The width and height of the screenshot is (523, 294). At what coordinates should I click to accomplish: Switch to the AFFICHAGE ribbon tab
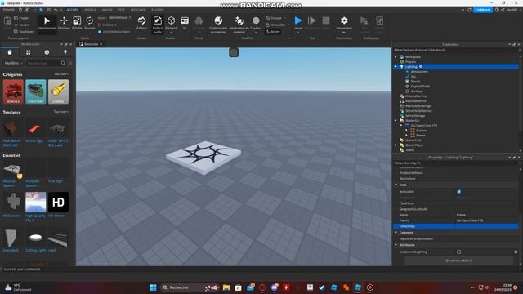click(138, 10)
